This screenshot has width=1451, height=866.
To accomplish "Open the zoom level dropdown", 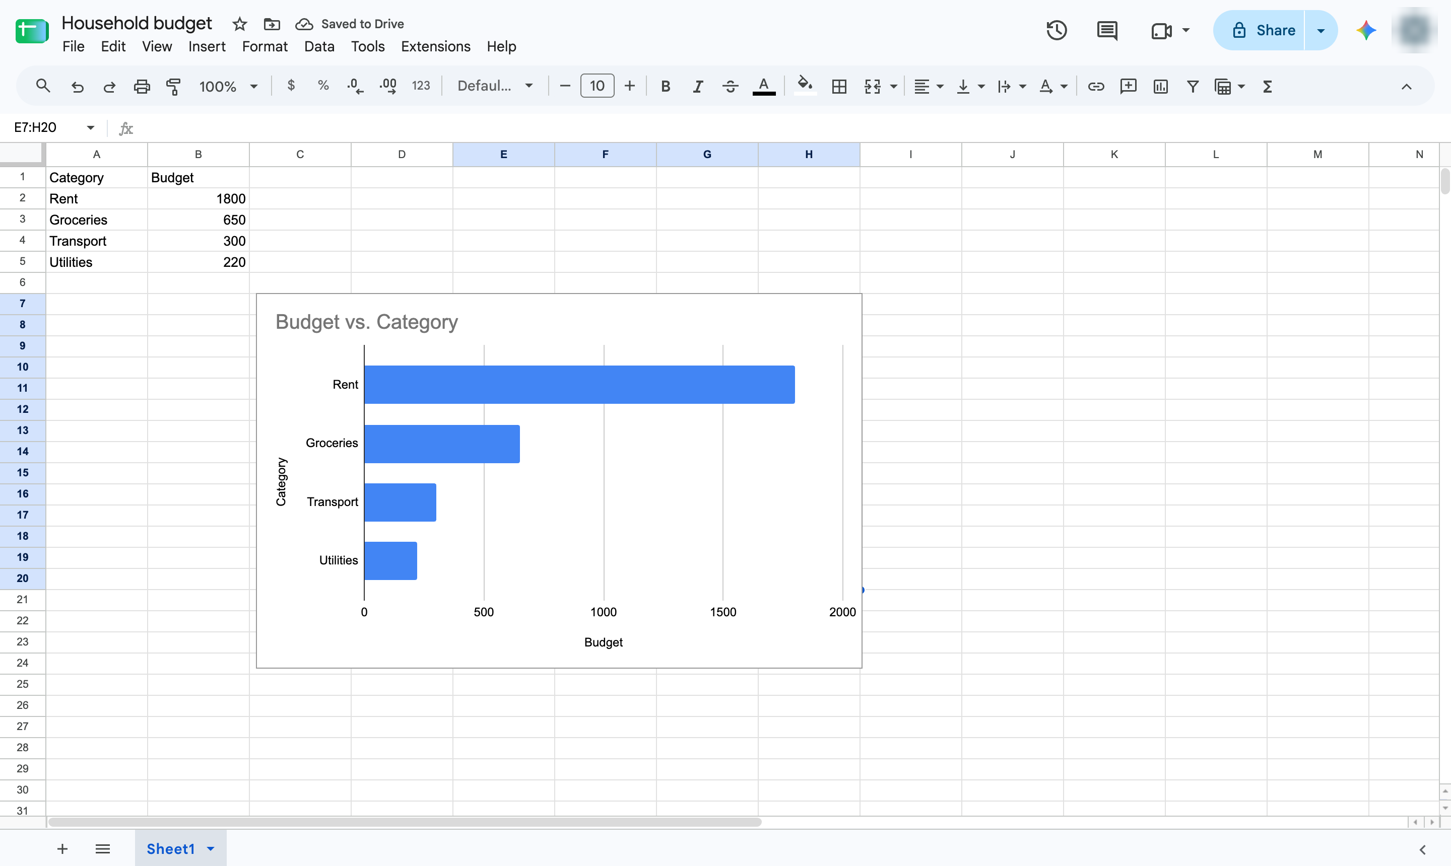I will (x=228, y=87).
